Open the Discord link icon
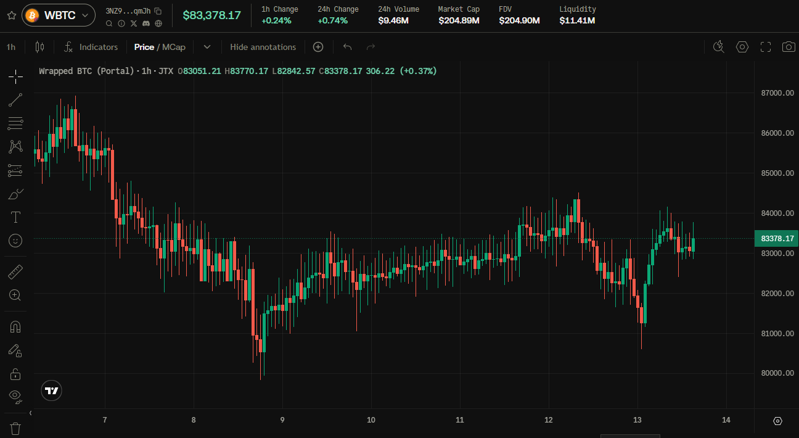 click(x=146, y=23)
